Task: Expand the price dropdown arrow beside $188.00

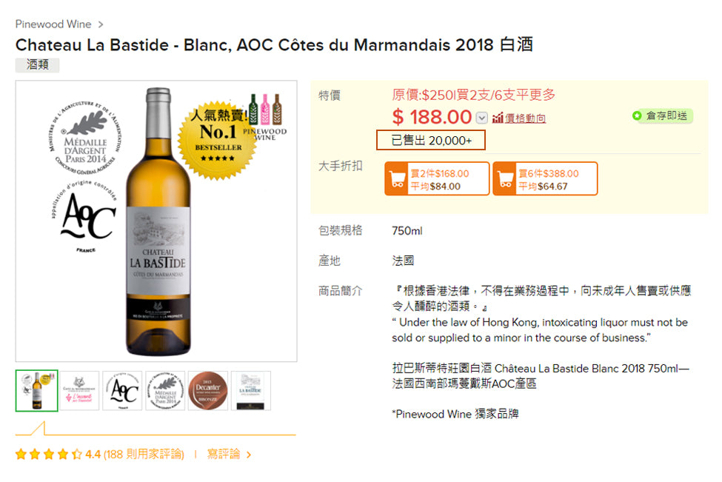Action: tap(482, 118)
